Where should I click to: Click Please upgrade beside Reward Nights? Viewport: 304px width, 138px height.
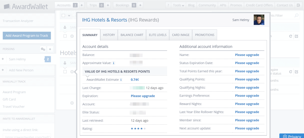(x=247, y=104)
